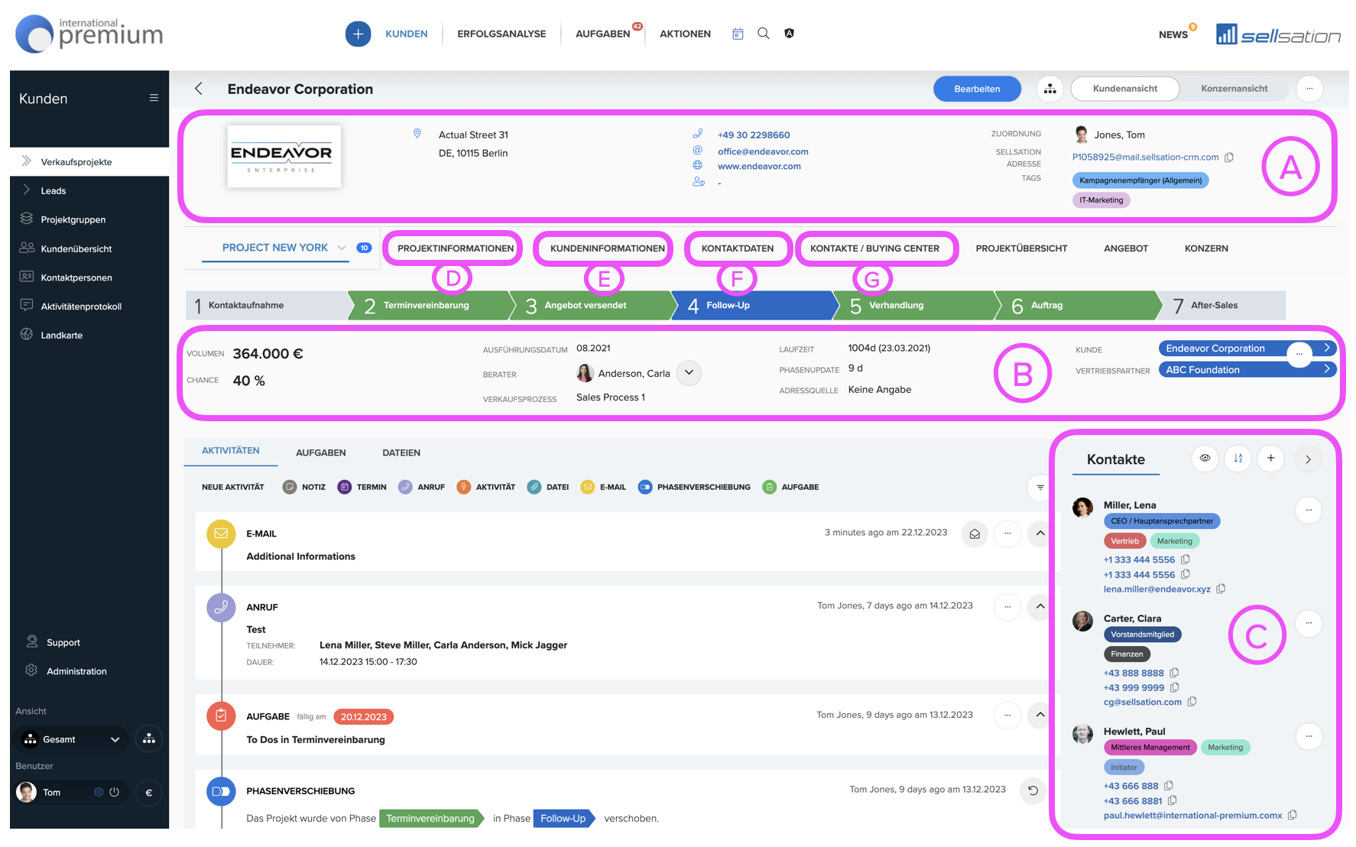The width and height of the screenshot is (1356, 847).
Task: Add a new Aufgabe activity
Action: (x=790, y=487)
